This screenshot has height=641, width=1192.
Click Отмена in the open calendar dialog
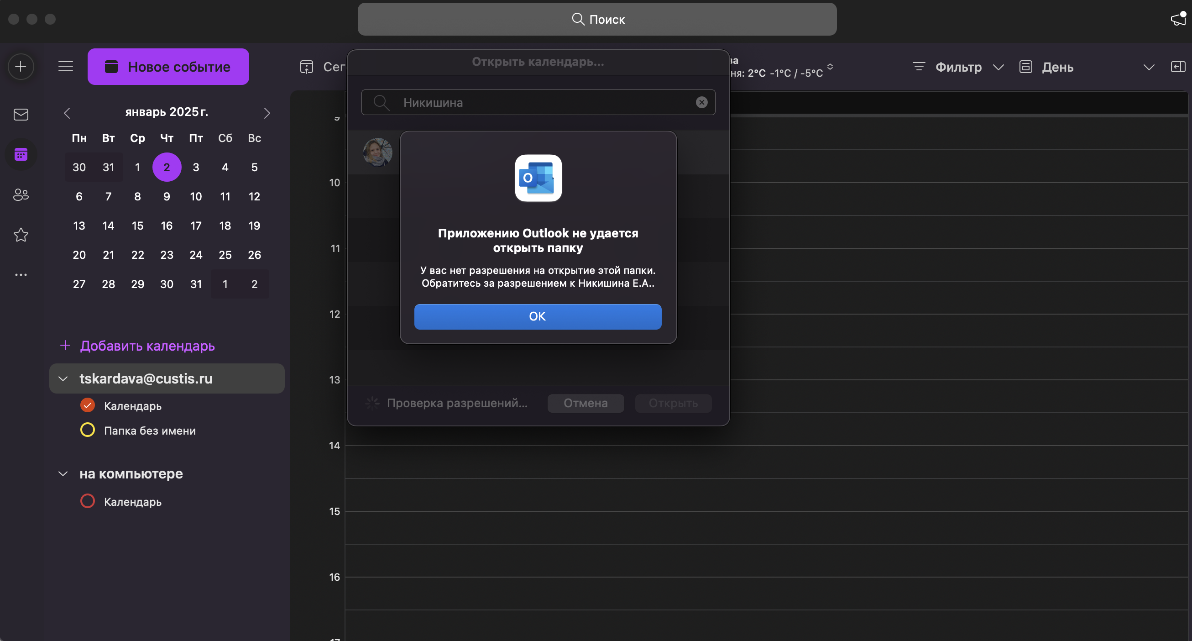(x=586, y=403)
